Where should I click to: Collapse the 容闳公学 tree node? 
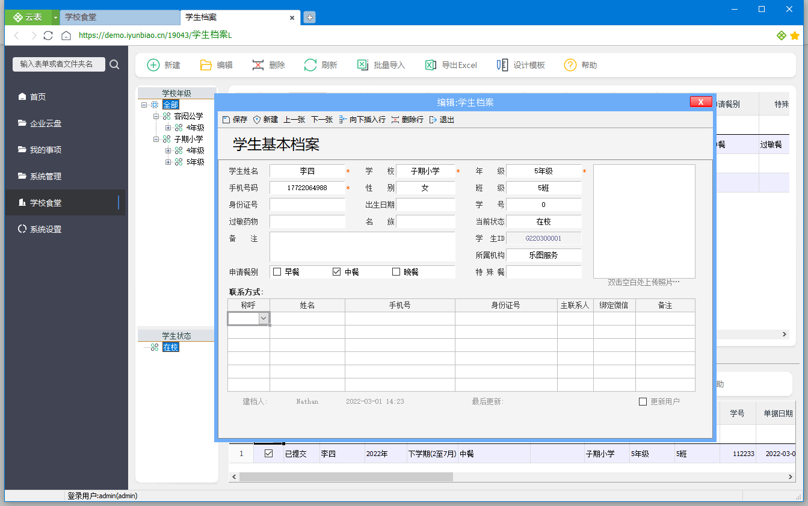coord(156,116)
